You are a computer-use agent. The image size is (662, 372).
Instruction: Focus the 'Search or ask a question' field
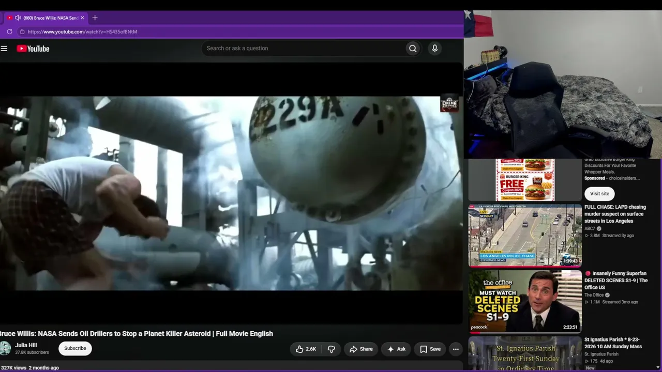[x=304, y=49]
